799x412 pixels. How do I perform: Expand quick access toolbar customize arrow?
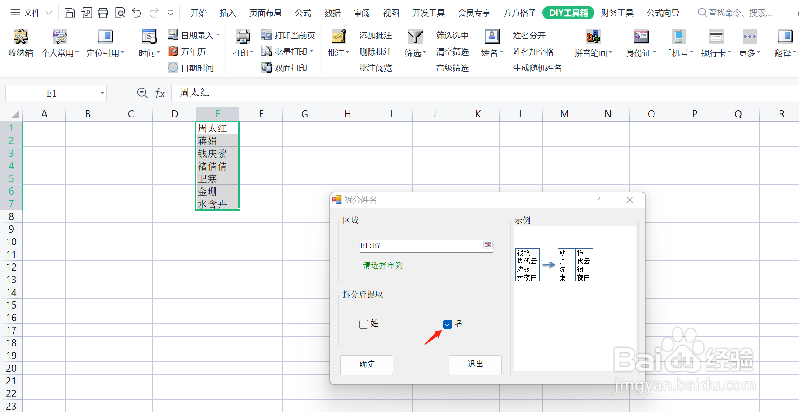[171, 13]
